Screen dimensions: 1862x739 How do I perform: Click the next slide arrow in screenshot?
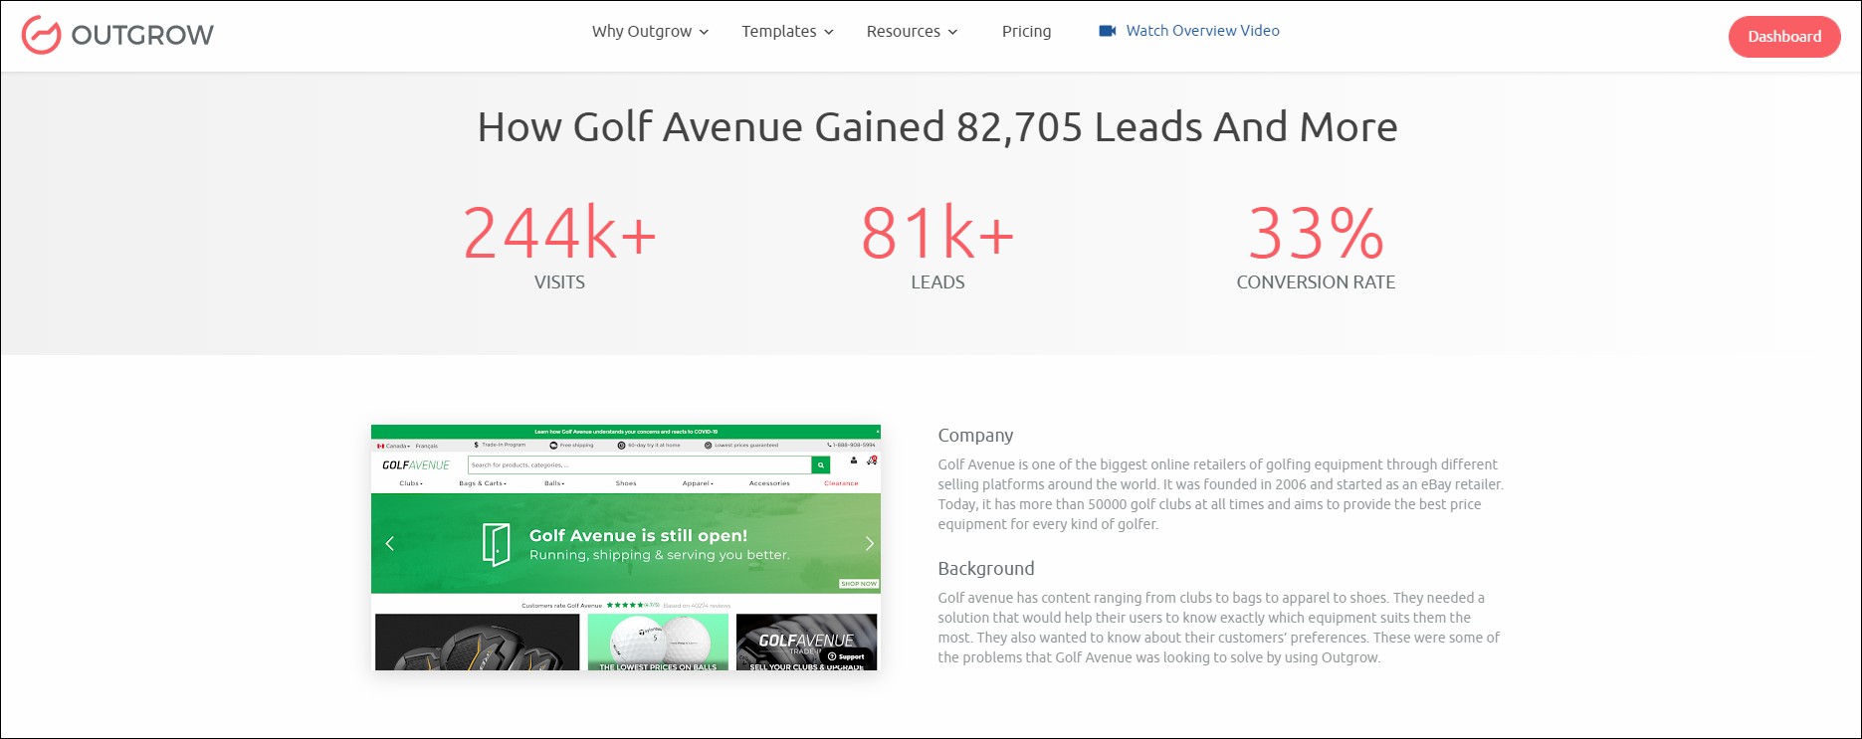click(x=869, y=543)
